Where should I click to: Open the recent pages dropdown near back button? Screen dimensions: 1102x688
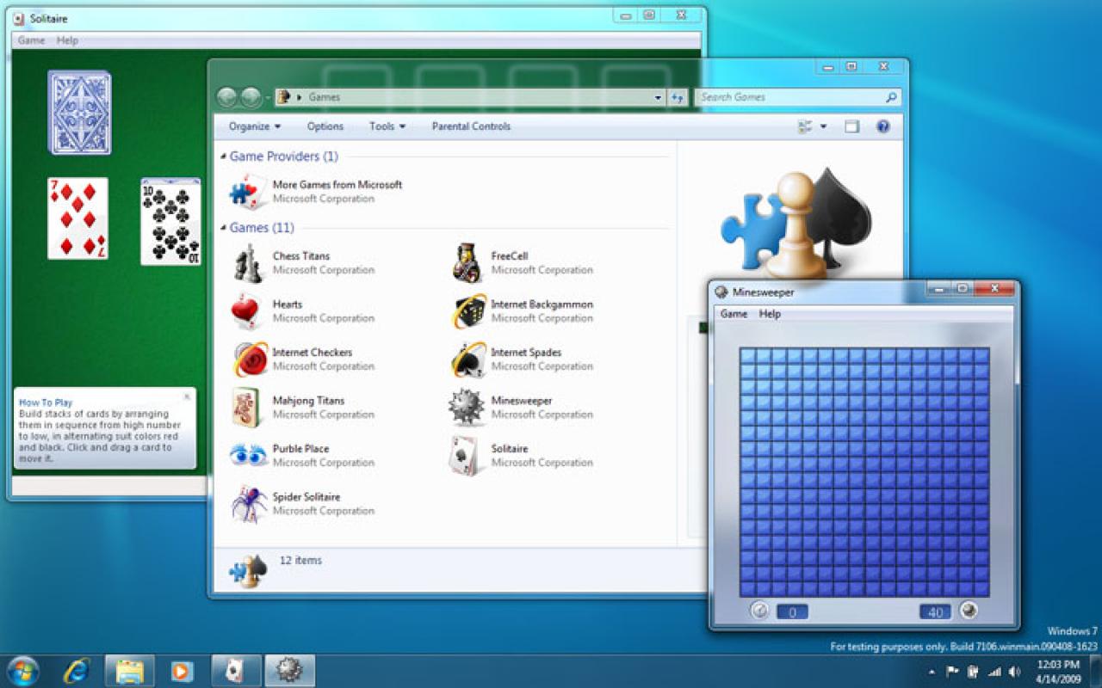pyautogui.click(x=268, y=98)
